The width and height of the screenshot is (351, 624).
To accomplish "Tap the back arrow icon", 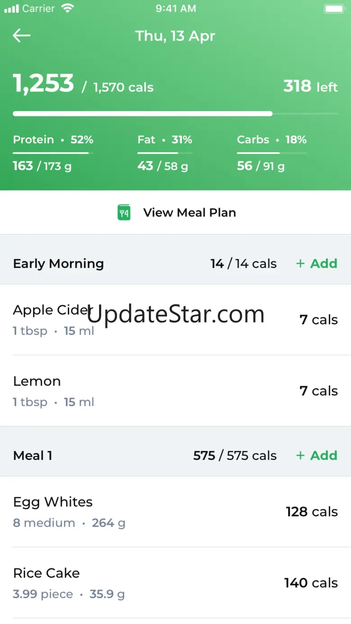I will point(22,36).
